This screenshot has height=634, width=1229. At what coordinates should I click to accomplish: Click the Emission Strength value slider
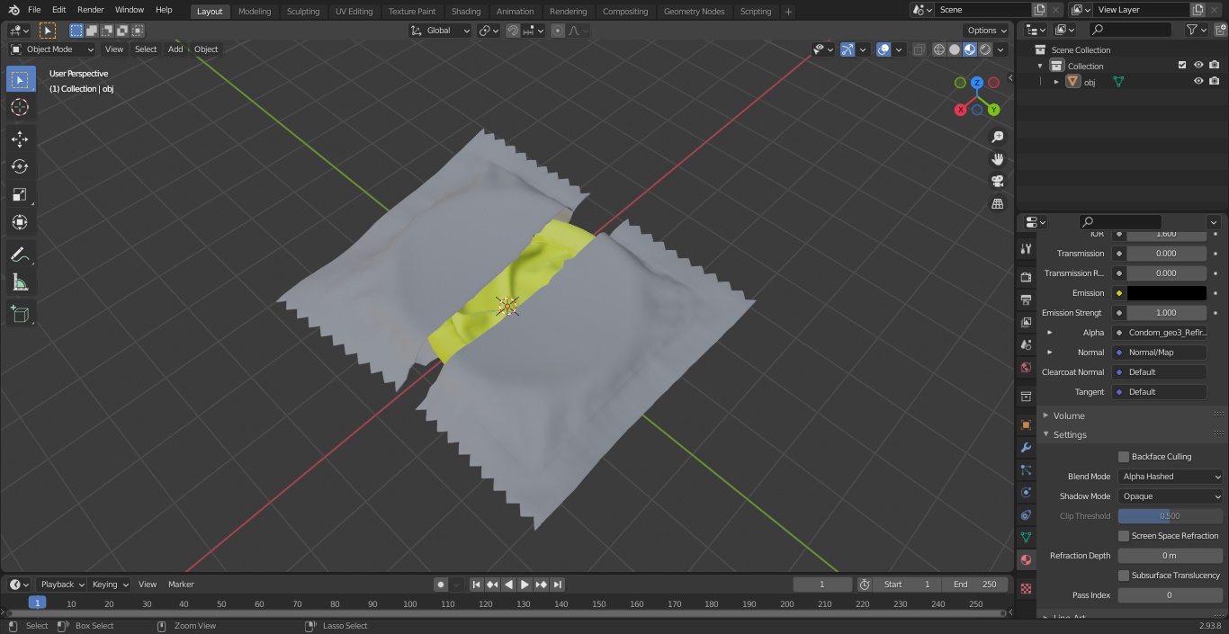click(x=1166, y=313)
